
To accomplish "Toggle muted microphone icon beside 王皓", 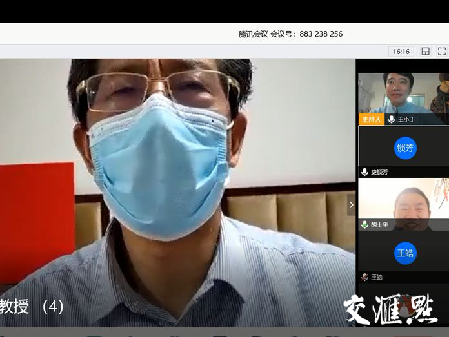I will click(364, 277).
